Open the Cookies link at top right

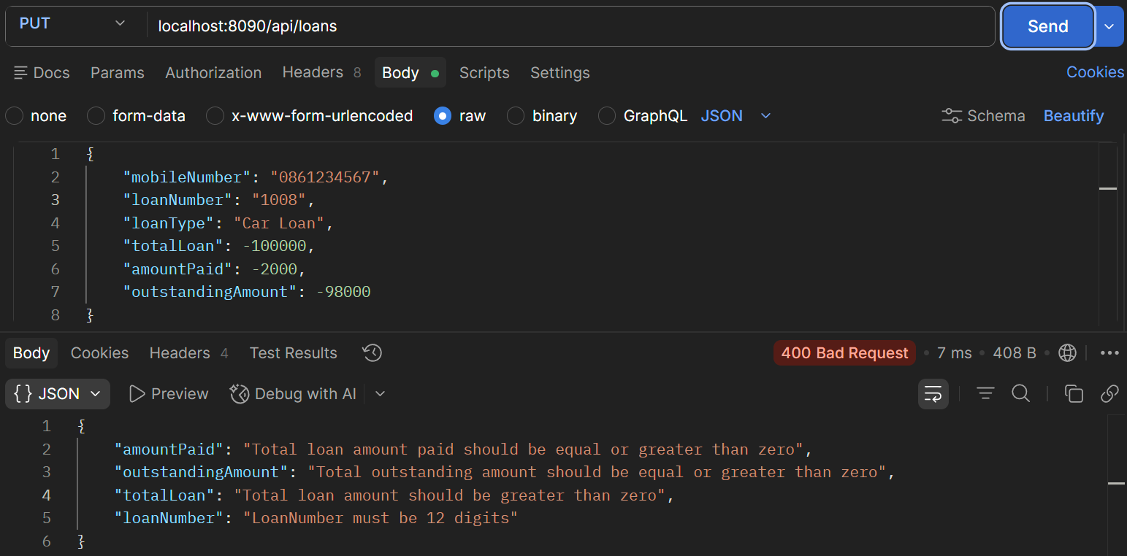click(1095, 72)
